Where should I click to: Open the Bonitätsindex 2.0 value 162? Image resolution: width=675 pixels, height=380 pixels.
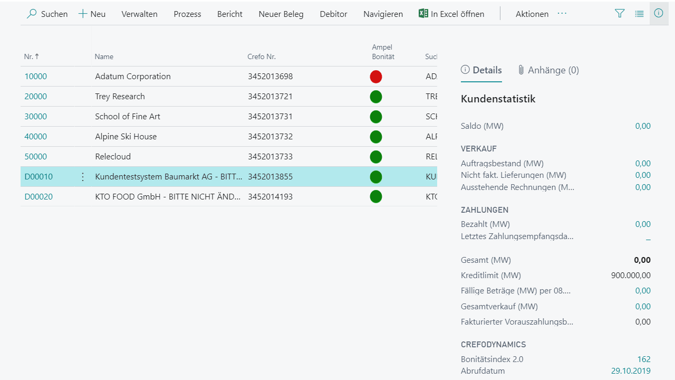[644, 359]
